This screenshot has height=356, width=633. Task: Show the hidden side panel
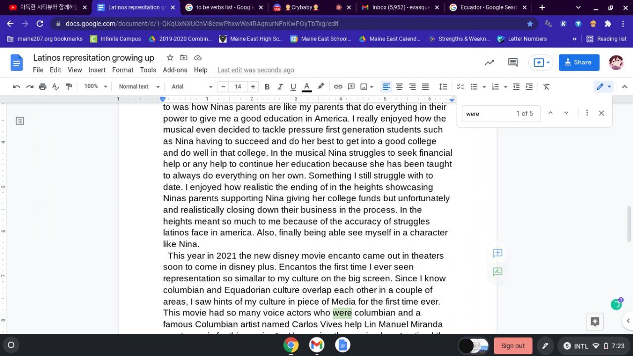[628, 321]
